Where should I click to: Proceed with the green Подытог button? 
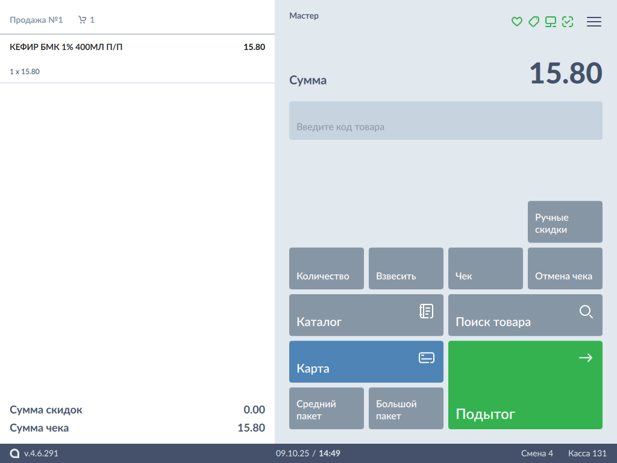coord(525,385)
